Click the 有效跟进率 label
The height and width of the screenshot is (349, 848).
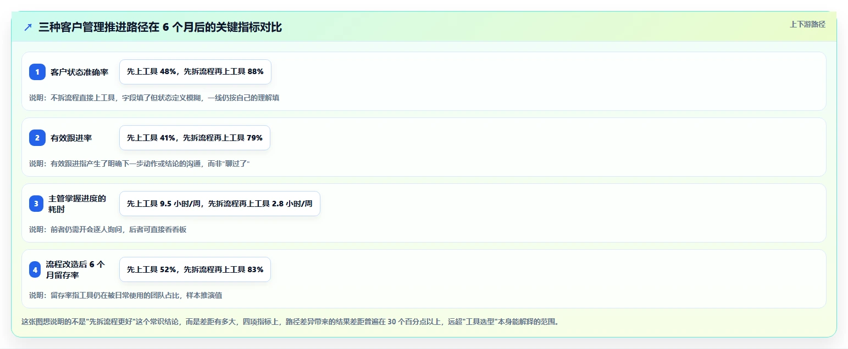pyautogui.click(x=71, y=138)
